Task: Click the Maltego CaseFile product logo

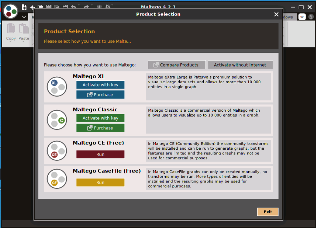Action: [x=57, y=179]
